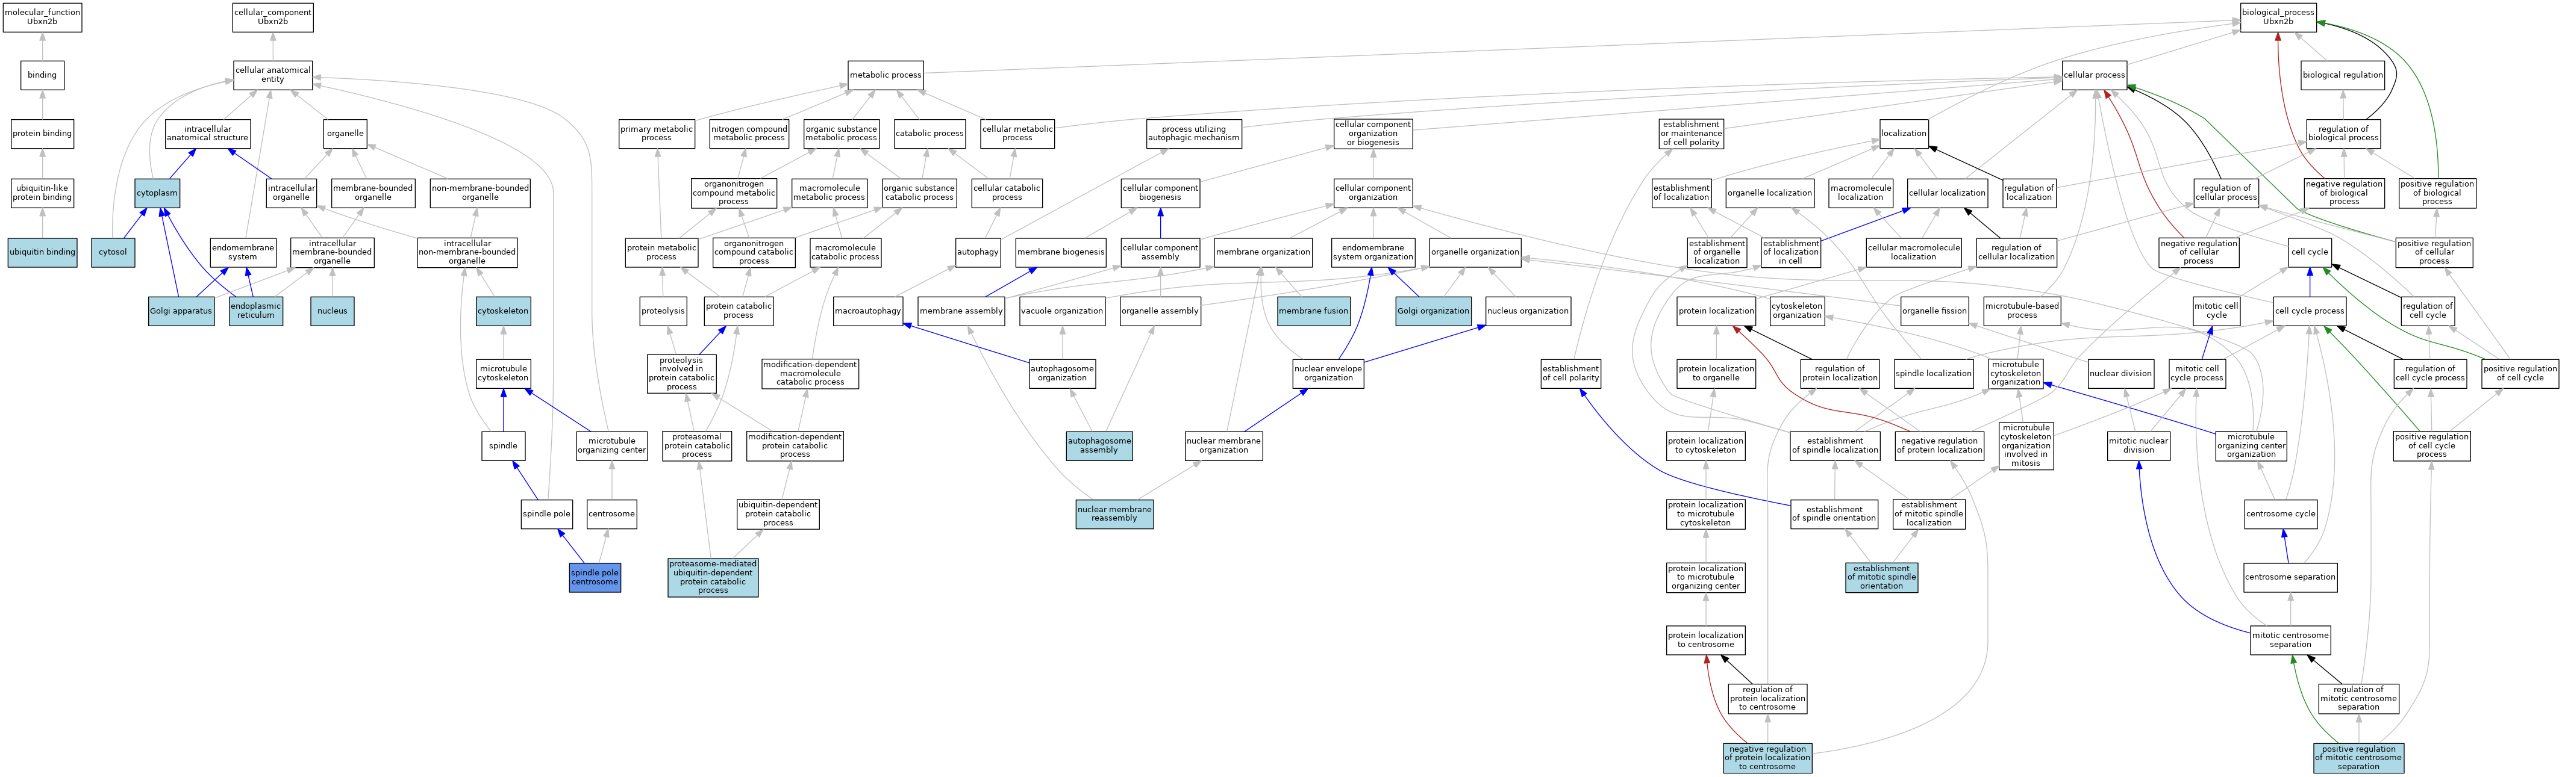Select the molecular_function Ubxn2b root node
This screenshot has height=777, width=2562.
(x=43, y=17)
